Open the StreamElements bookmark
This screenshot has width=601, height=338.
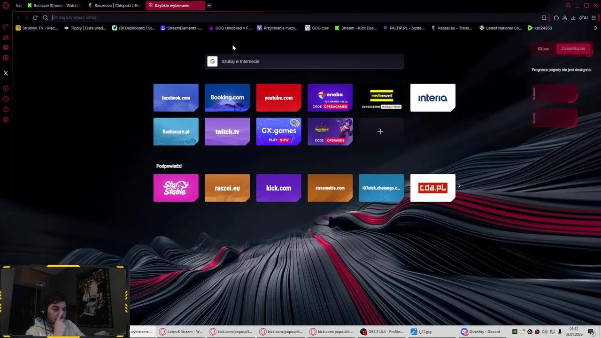[182, 28]
